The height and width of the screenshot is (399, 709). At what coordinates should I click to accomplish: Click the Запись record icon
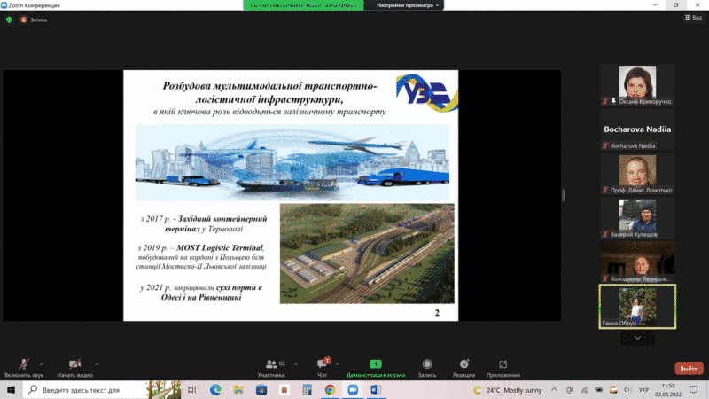[427, 365]
